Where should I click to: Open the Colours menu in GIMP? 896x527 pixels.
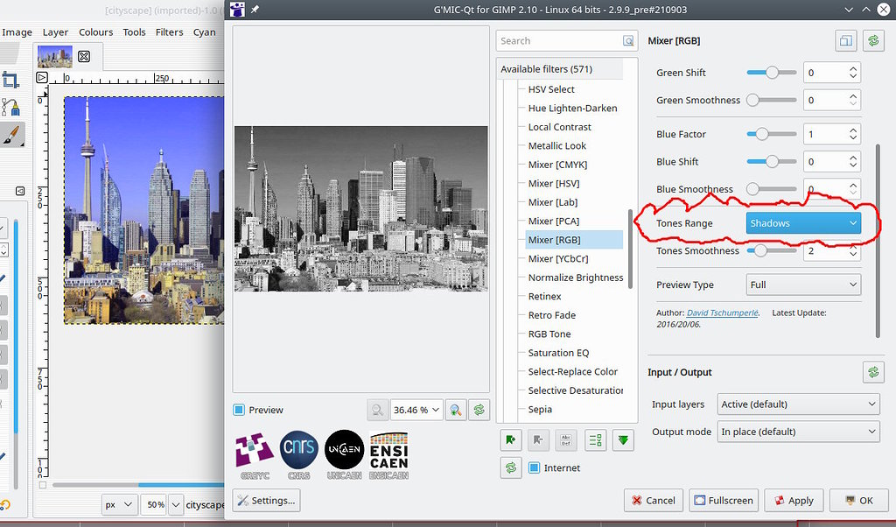point(95,32)
